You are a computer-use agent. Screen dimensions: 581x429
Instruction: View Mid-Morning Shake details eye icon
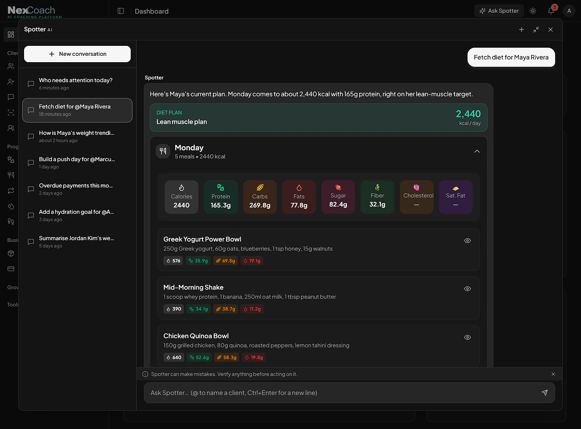point(468,289)
